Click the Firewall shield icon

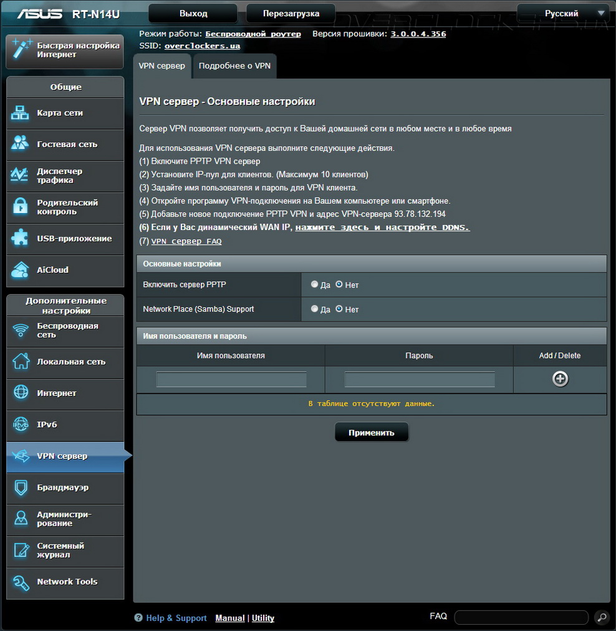tap(21, 487)
